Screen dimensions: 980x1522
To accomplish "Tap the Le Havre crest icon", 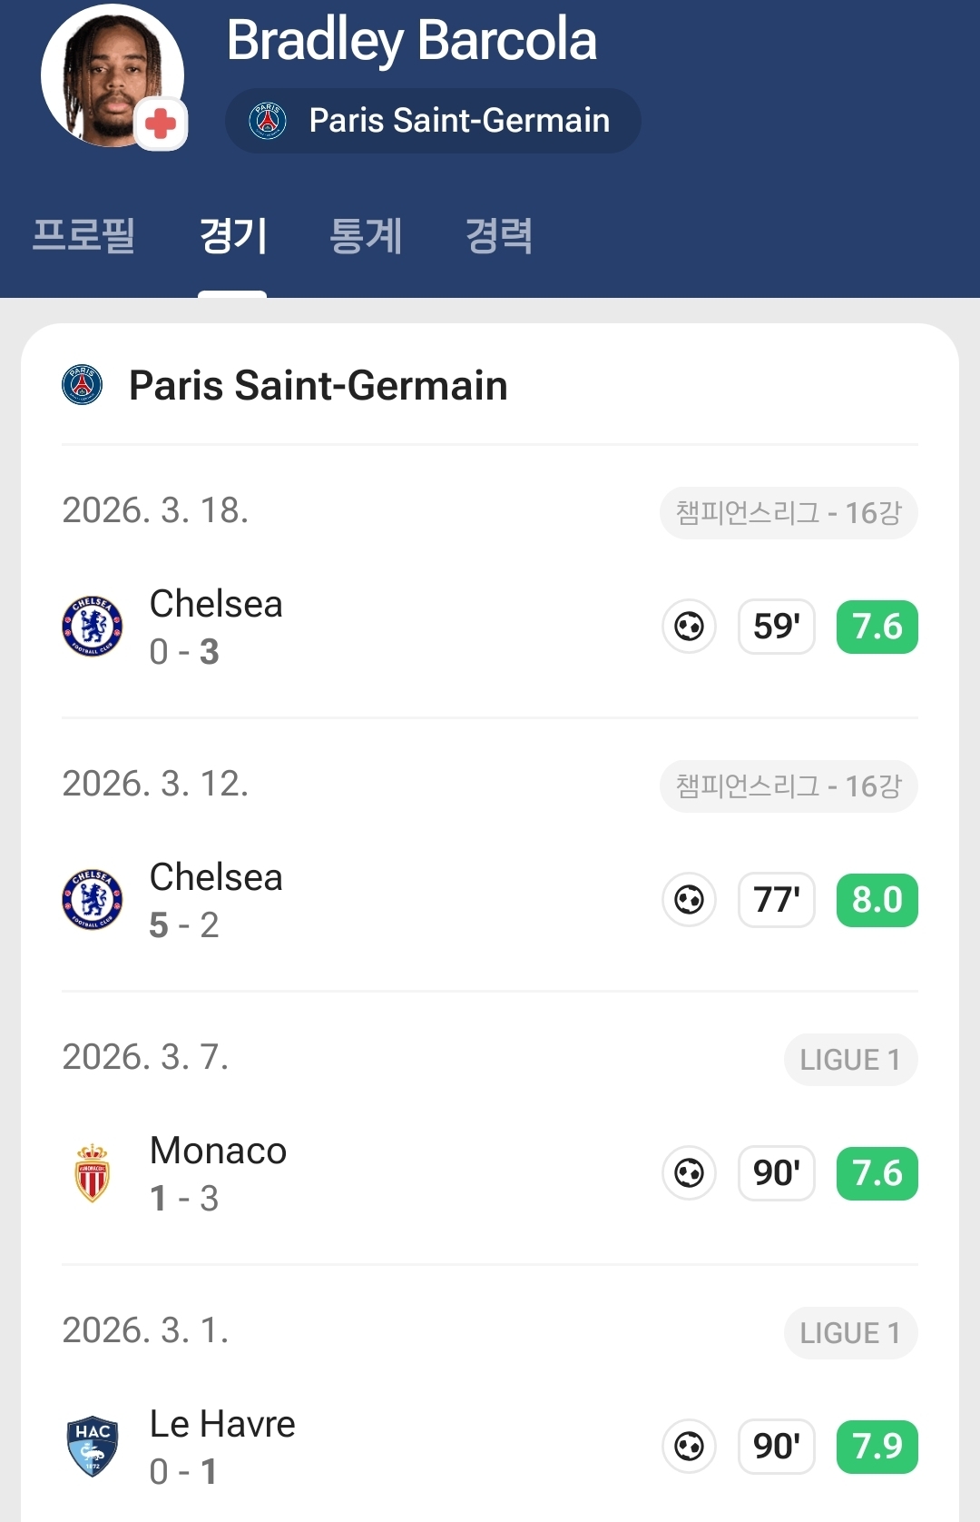I will [93, 1447].
